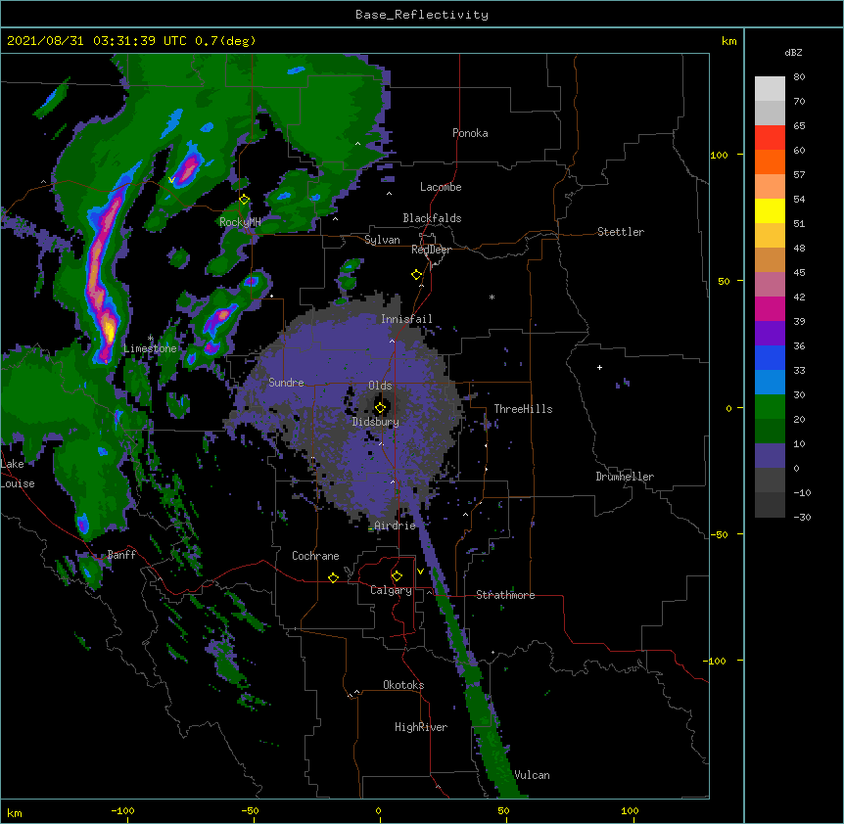Click the Sundre label

(x=286, y=383)
